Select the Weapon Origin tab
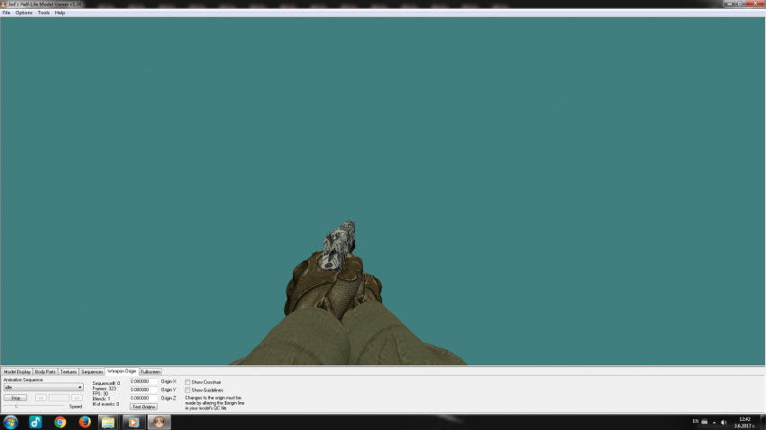Viewport: 766px width, 430px height. [123, 371]
